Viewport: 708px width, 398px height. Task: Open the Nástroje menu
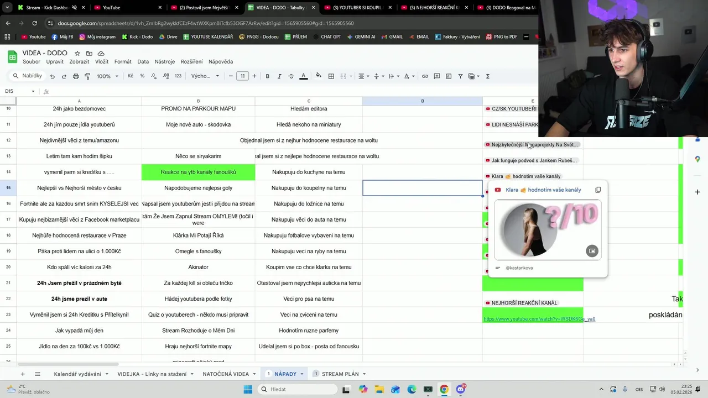click(x=165, y=62)
